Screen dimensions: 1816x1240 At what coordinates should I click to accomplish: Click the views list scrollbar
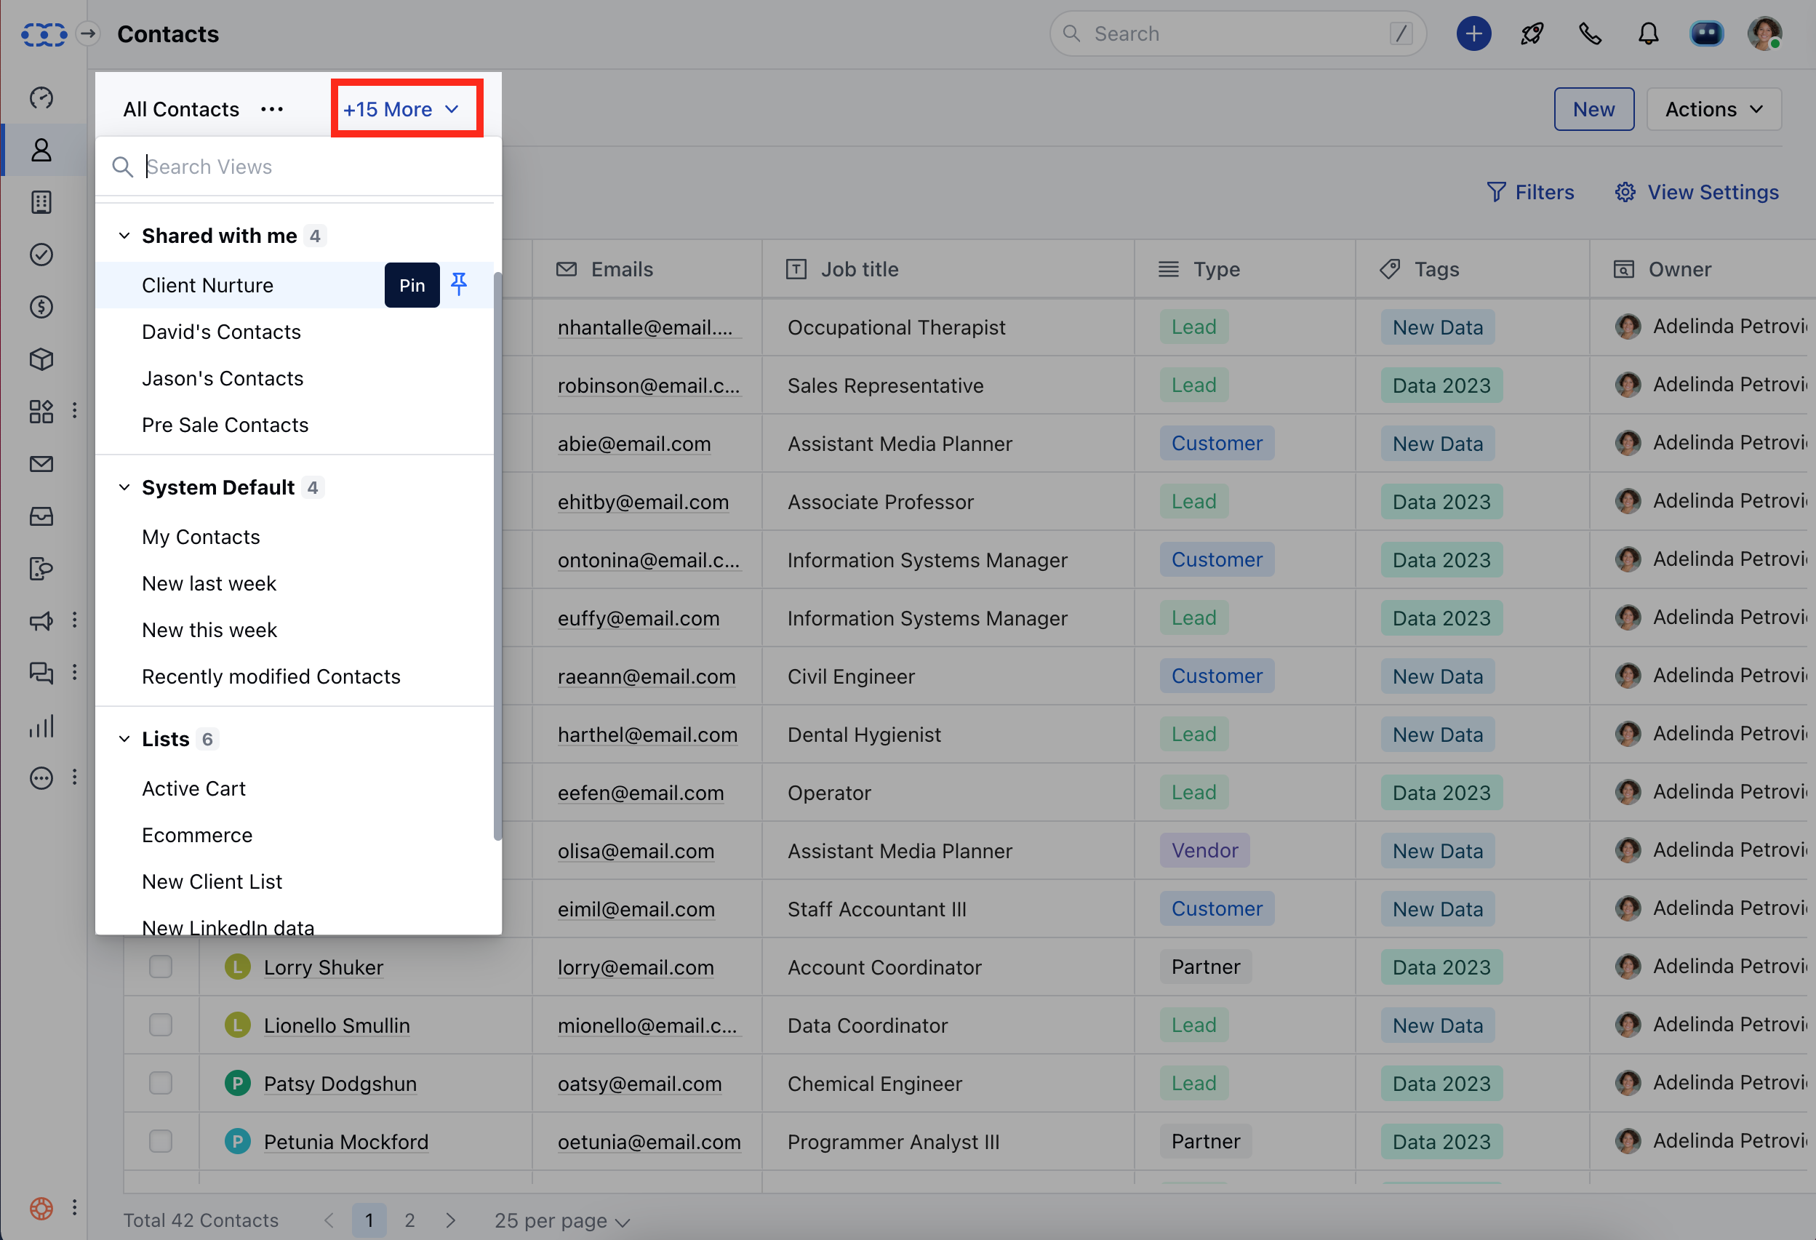coord(497,556)
